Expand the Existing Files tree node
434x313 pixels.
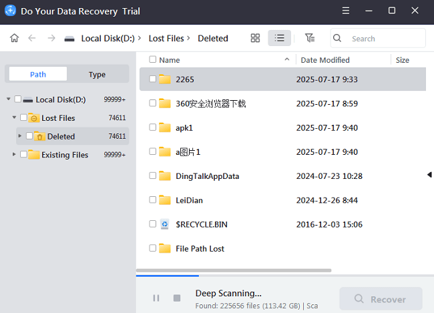pos(15,155)
